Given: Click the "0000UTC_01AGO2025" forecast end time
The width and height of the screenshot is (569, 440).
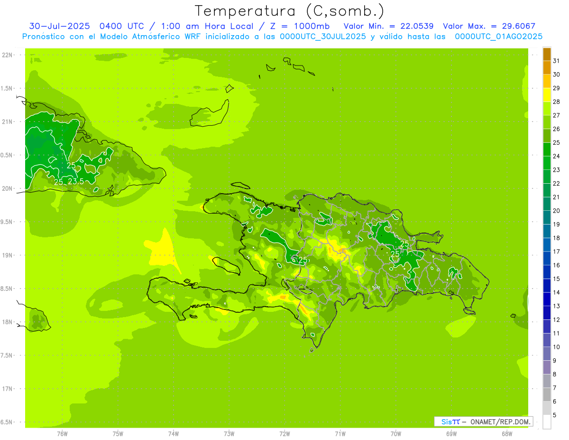Looking at the screenshot, I should [498, 37].
